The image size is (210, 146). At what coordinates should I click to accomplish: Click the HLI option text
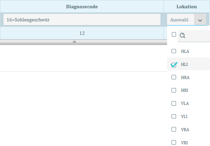184,65
